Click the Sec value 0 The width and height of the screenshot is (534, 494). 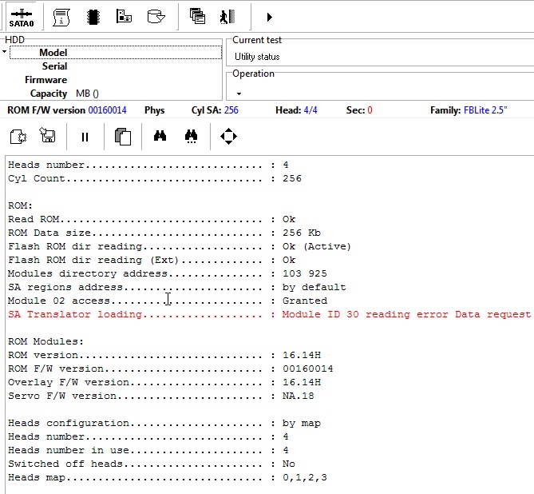pos(370,110)
